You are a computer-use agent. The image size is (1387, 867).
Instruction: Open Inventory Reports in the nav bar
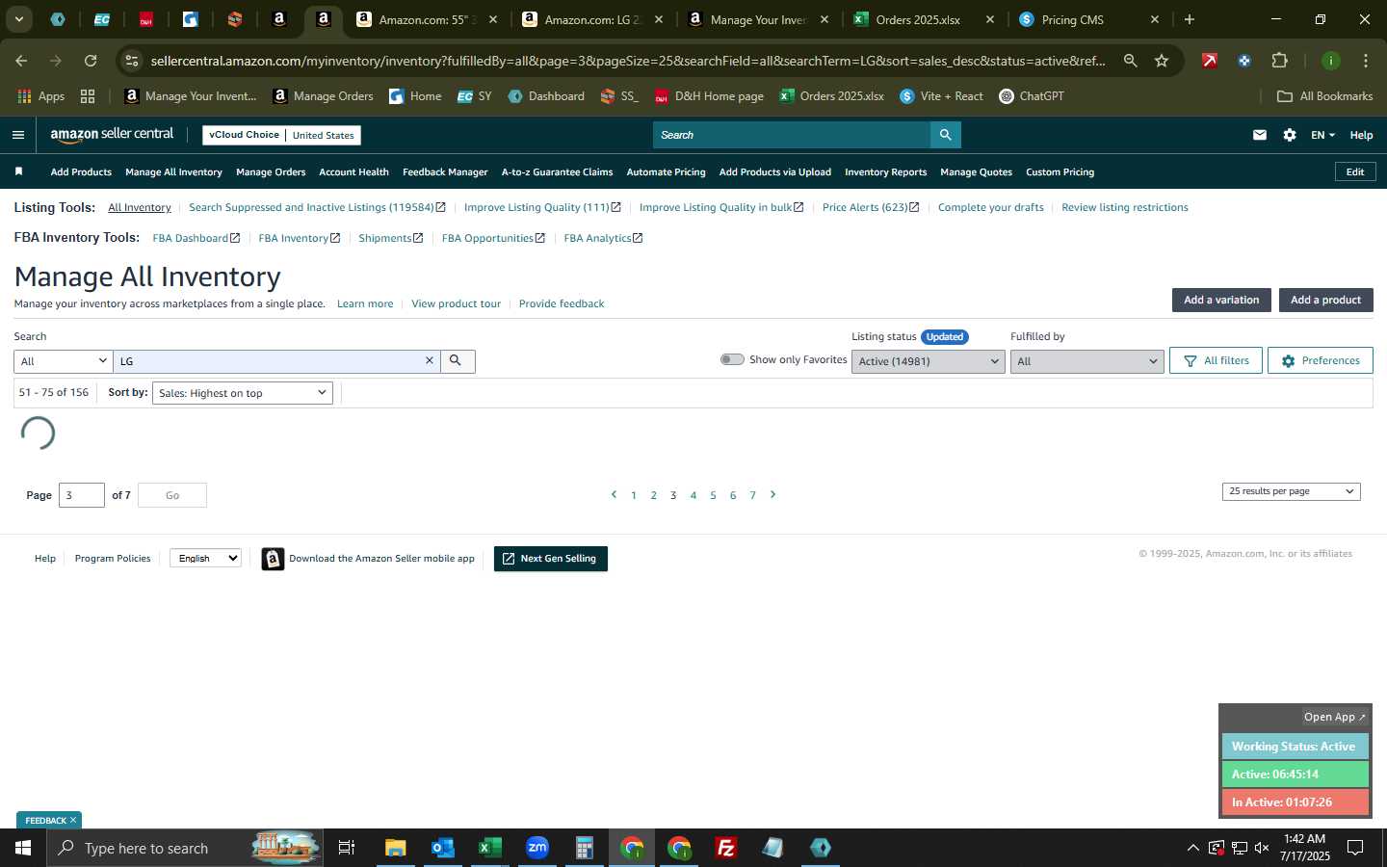coord(885,171)
